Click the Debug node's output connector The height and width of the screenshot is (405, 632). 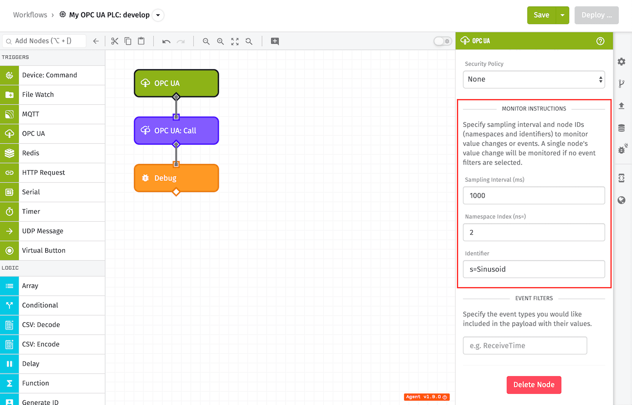coord(176,192)
